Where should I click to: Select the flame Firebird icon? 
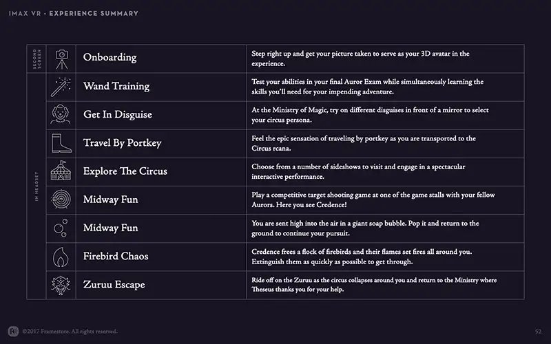[61, 257]
